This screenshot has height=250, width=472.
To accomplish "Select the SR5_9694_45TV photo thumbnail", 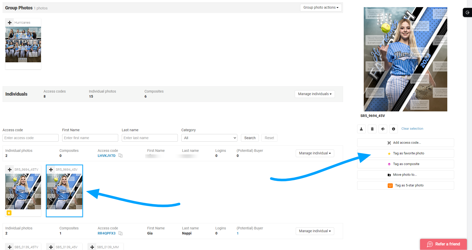I will click(x=23, y=192).
